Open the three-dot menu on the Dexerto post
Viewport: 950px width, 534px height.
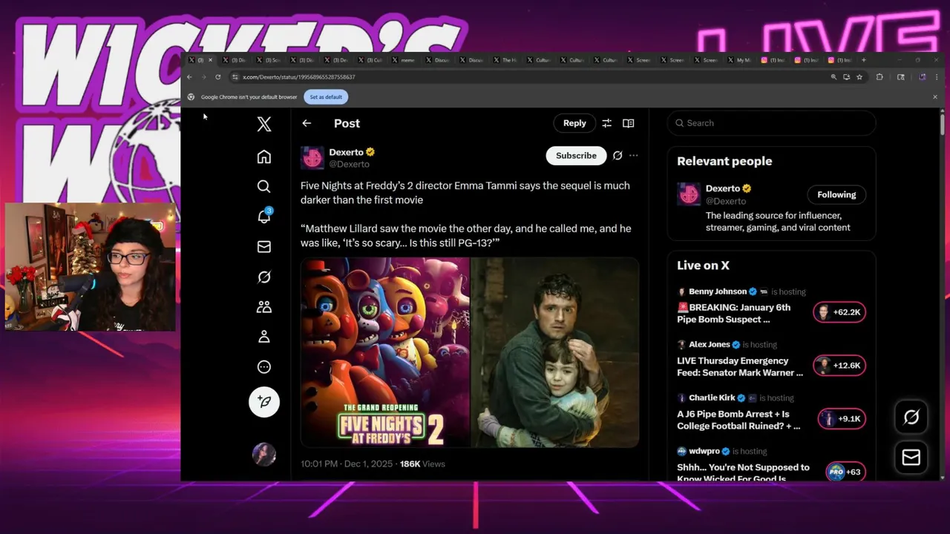[x=633, y=156]
